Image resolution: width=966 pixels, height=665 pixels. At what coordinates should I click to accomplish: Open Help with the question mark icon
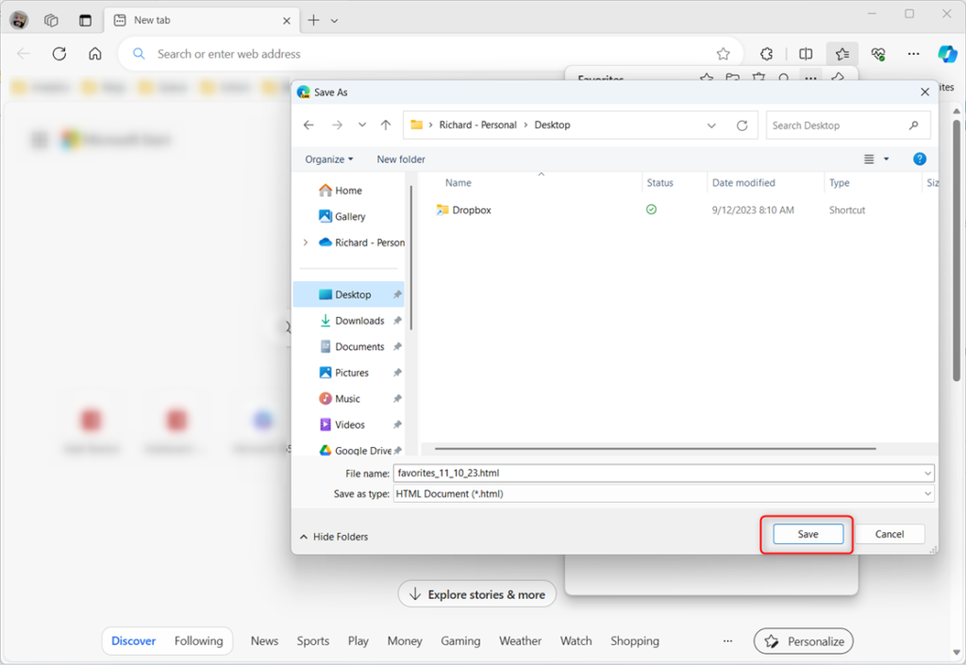[919, 159]
